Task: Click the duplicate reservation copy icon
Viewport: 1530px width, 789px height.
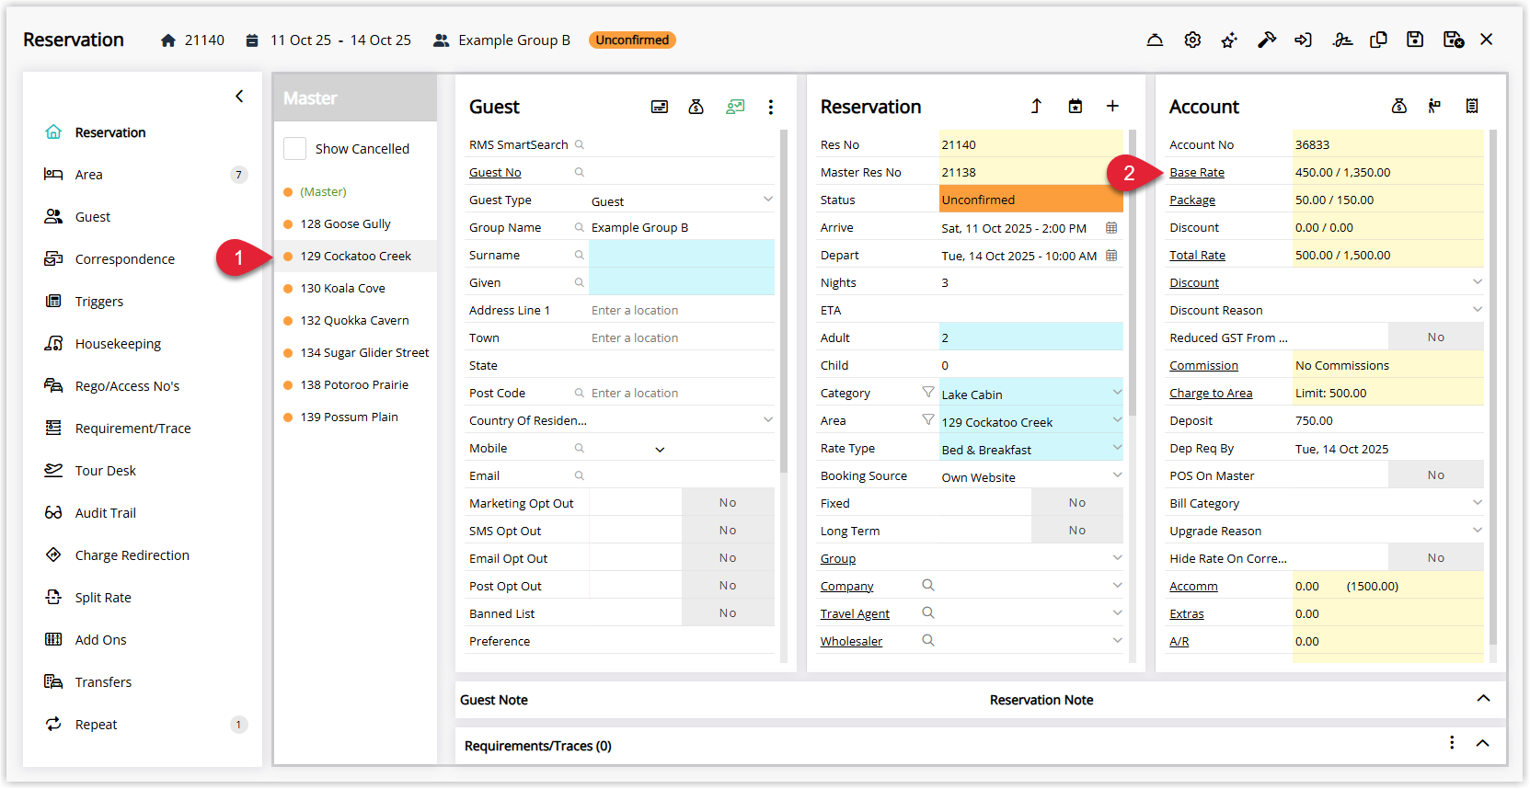Action: pos(1378,40)
